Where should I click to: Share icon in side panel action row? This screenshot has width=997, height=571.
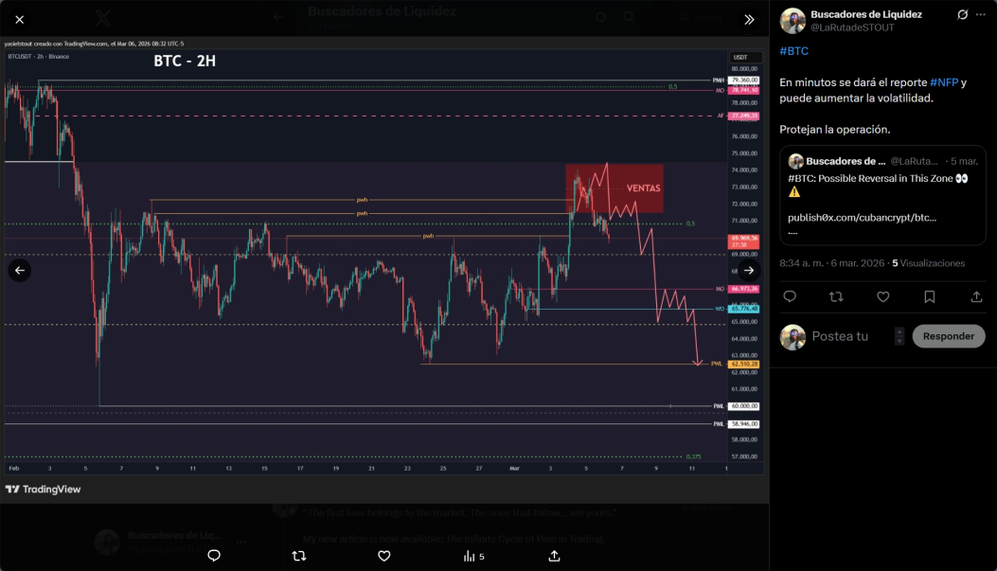point(976,296)
